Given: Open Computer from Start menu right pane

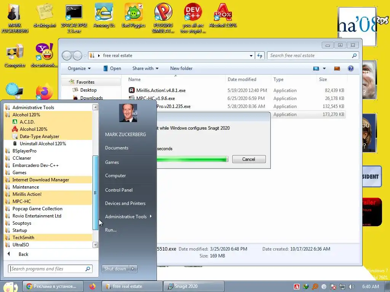Looking at the screenshot, I should point(115,176).
